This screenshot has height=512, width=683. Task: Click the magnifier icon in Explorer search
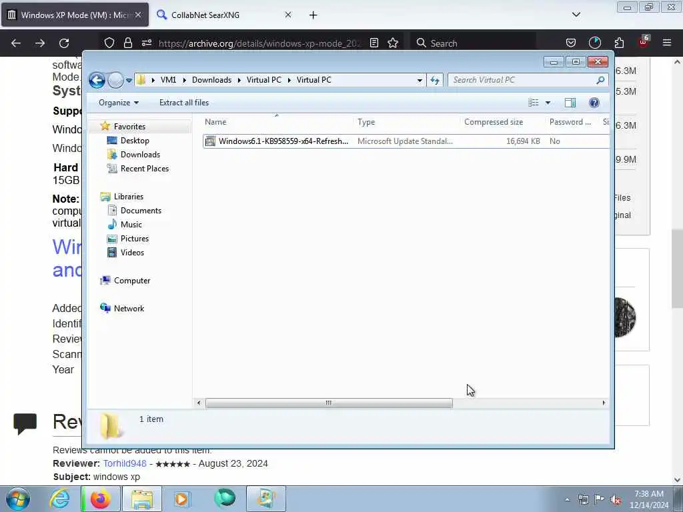click(x=601, y=80)
